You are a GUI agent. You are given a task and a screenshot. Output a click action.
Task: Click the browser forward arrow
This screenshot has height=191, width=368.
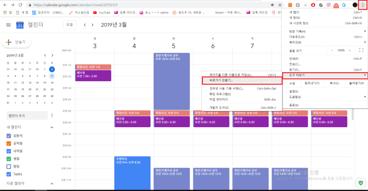click(13, 5)
